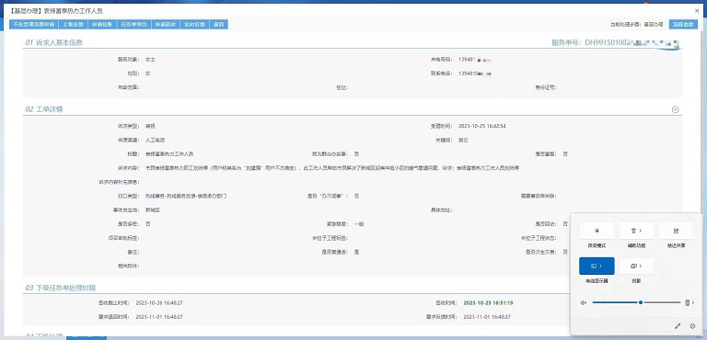Click the pencil edit quick settings icon
This screenshot has width=707, height=340.
click(678, 326)
